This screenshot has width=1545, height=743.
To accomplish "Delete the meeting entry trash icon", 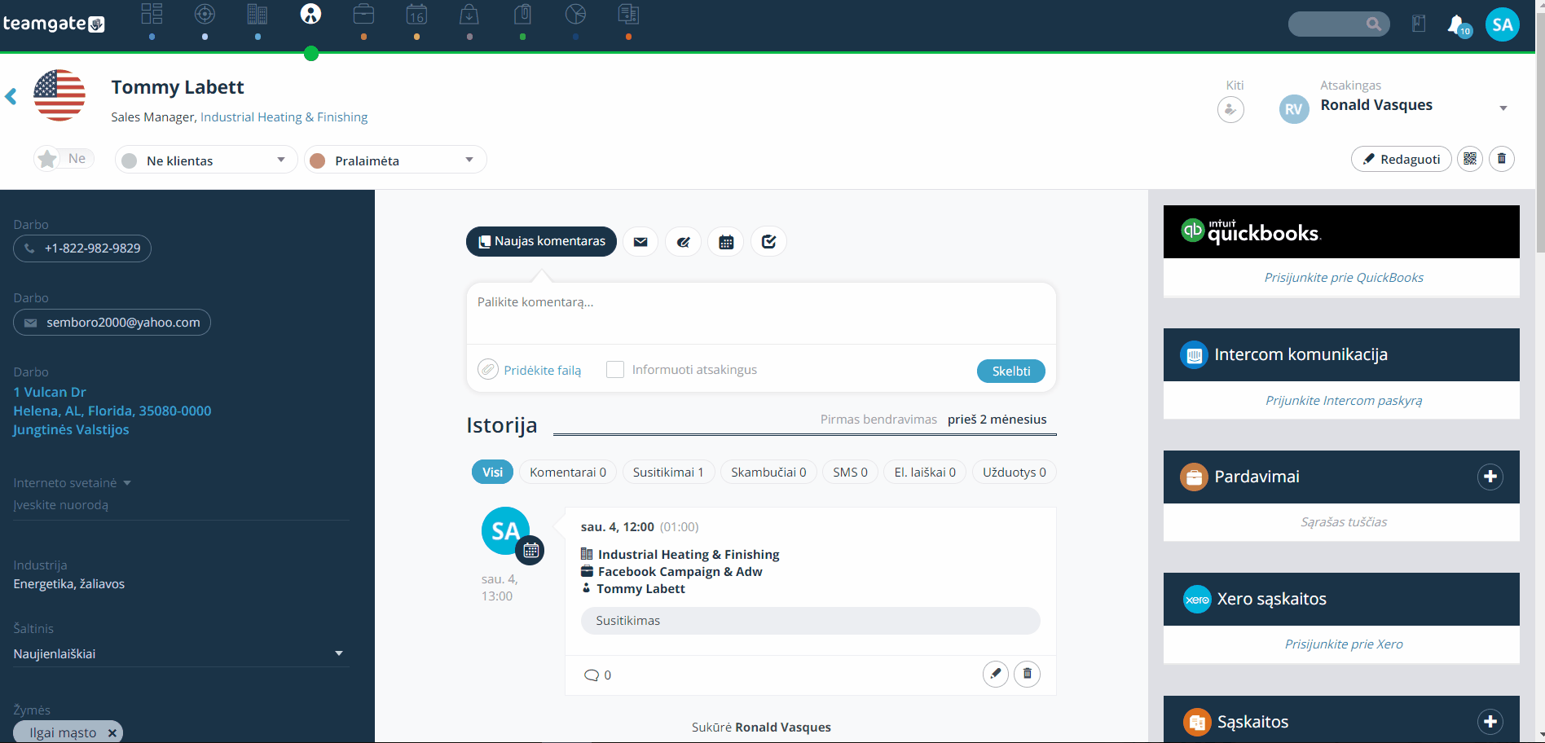I will [1027, 674].
